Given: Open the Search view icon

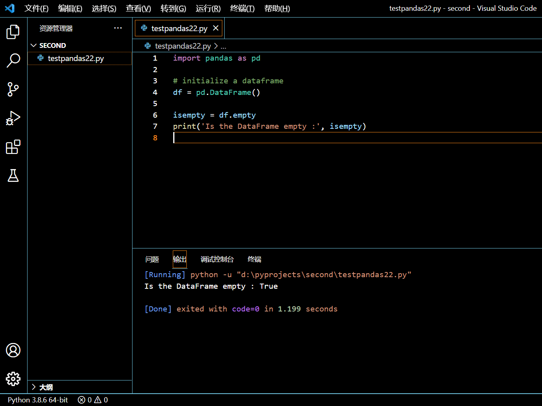Looking at the screenshot, I should point(13,61).
